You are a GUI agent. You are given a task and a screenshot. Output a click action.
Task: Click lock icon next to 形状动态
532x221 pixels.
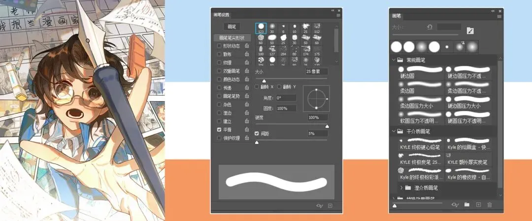tap(247, 46)
